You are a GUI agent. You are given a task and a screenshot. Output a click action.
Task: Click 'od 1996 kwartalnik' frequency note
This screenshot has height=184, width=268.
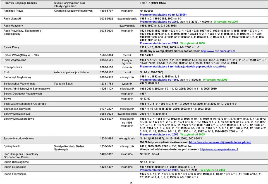127,124
